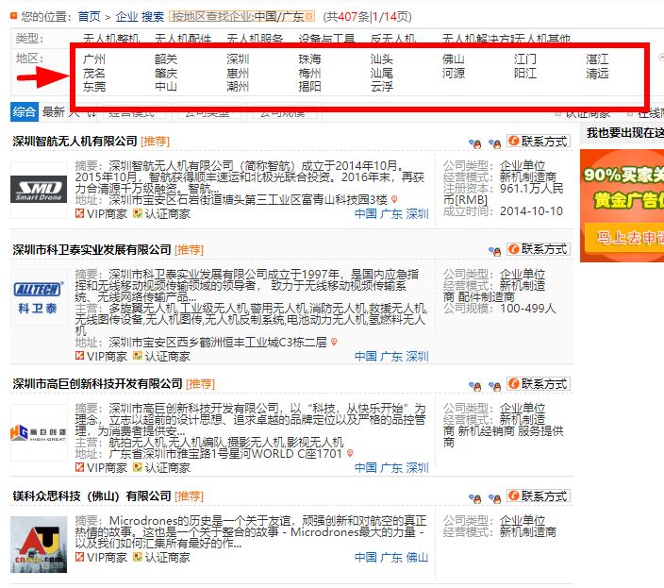The width and height of the screenshot is (664, 588).
Task: Click the map pin icon after 富青山科技园3楼
Action: click(395, 200)
